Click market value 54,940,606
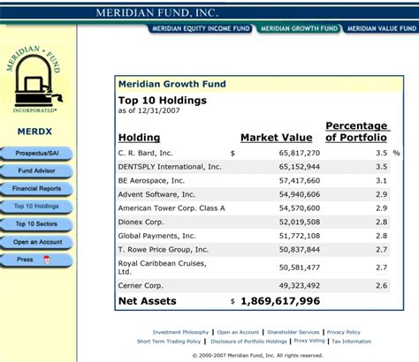Image resolution: width=419 pixels, height=362 pixels. pyautogui.click(x=300, y=194)
